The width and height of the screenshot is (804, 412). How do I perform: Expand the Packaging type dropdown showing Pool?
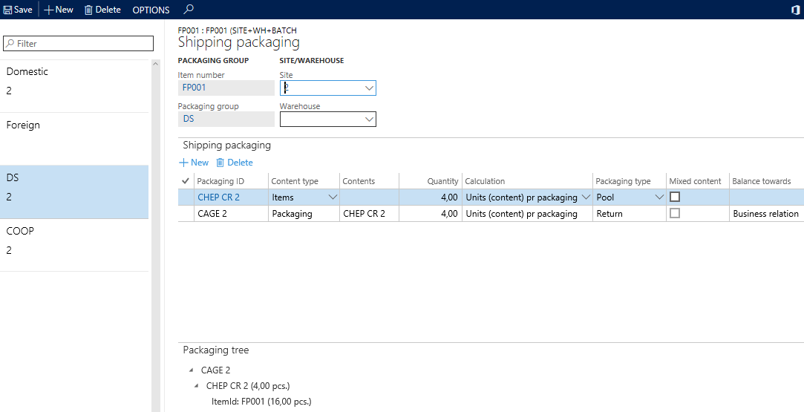click(x=658, y=197)
